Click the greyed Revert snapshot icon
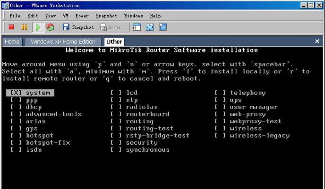This screenshot has height=189, width=325. (x=103, y=27)
